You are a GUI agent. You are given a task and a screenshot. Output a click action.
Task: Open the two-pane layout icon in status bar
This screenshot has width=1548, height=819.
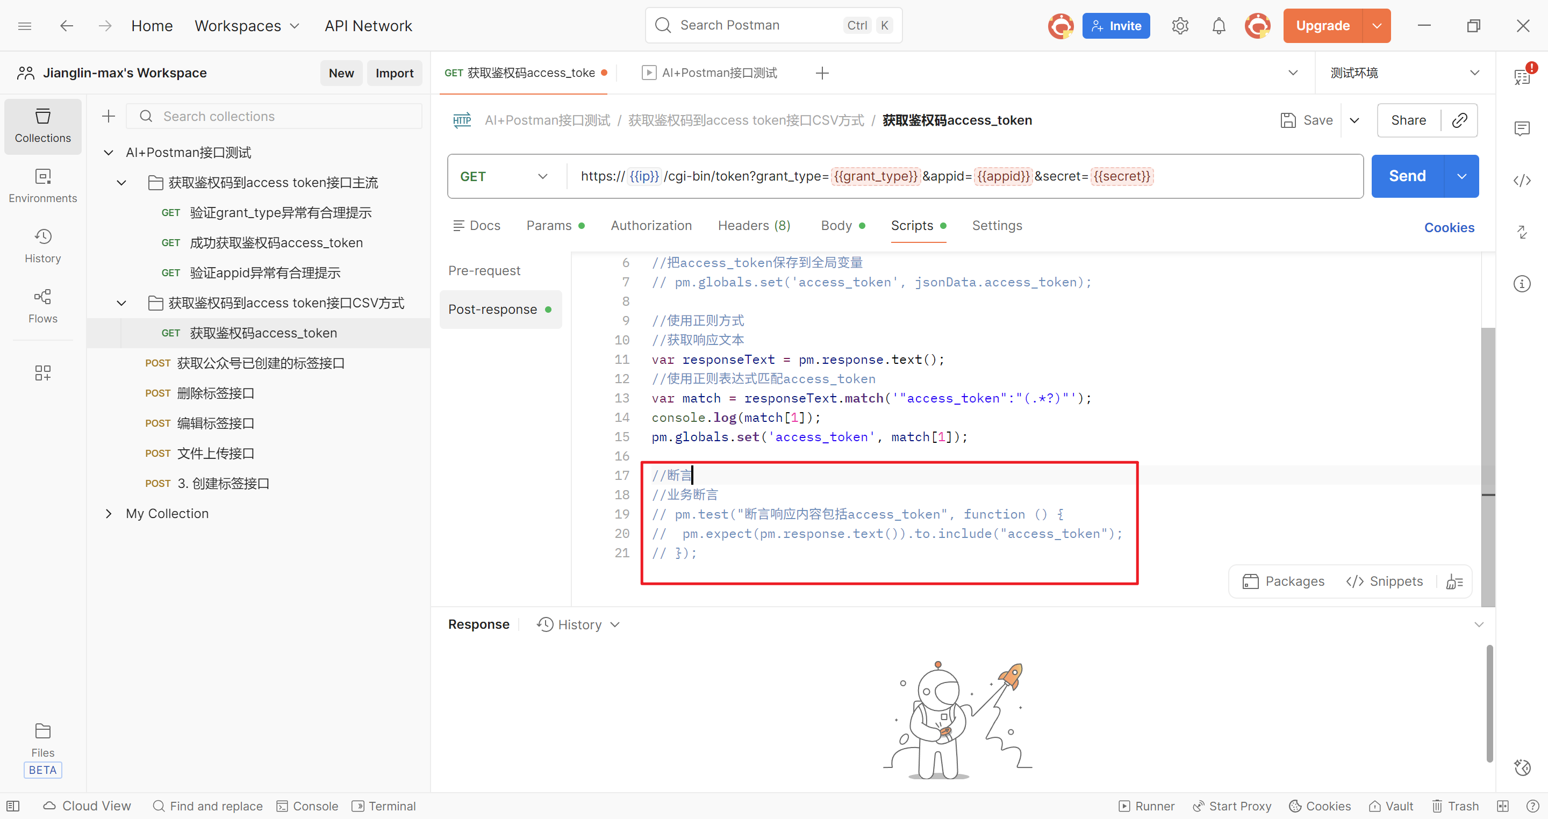(x=1502, y=806)
